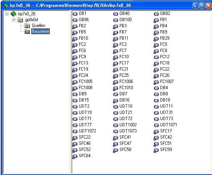Select the FC5 block name
Viewport: 212px width, 175px height.
pyautogui.click(x=164, y=44)
